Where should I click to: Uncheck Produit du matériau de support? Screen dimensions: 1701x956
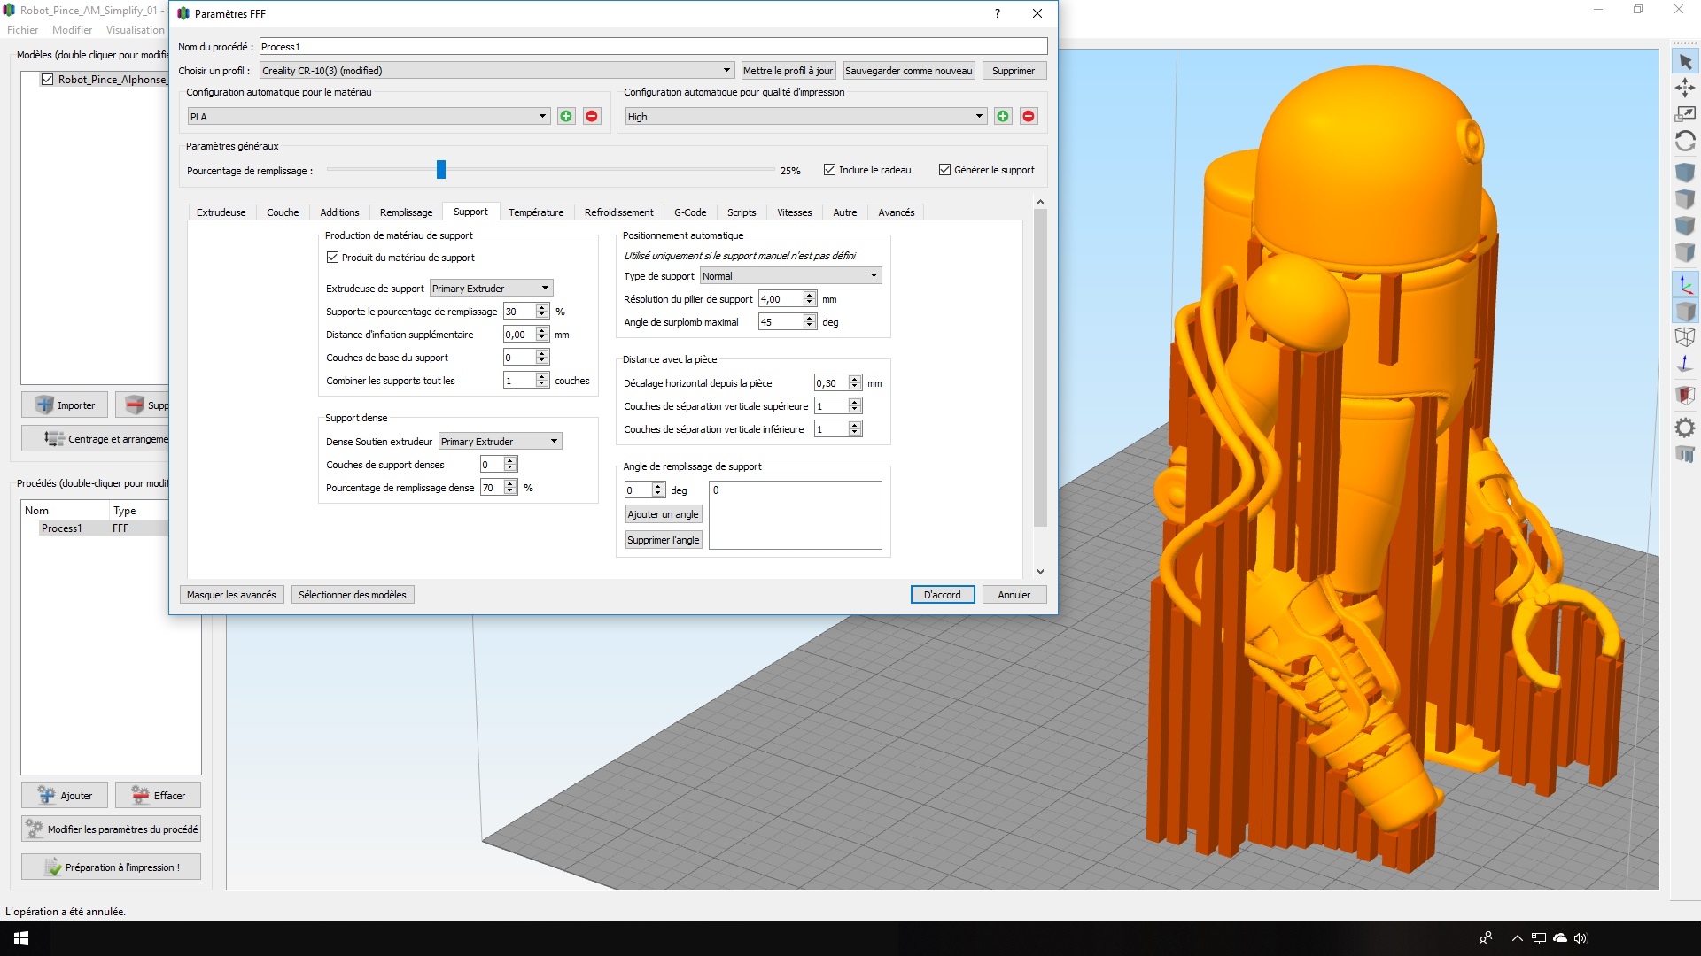point(333,258)
